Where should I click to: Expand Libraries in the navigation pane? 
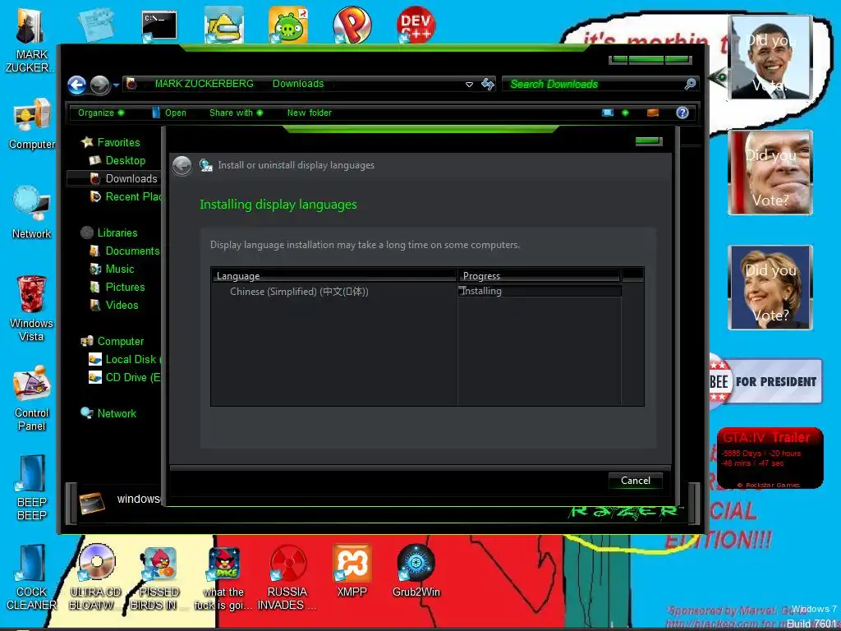(x=111, y=233)
